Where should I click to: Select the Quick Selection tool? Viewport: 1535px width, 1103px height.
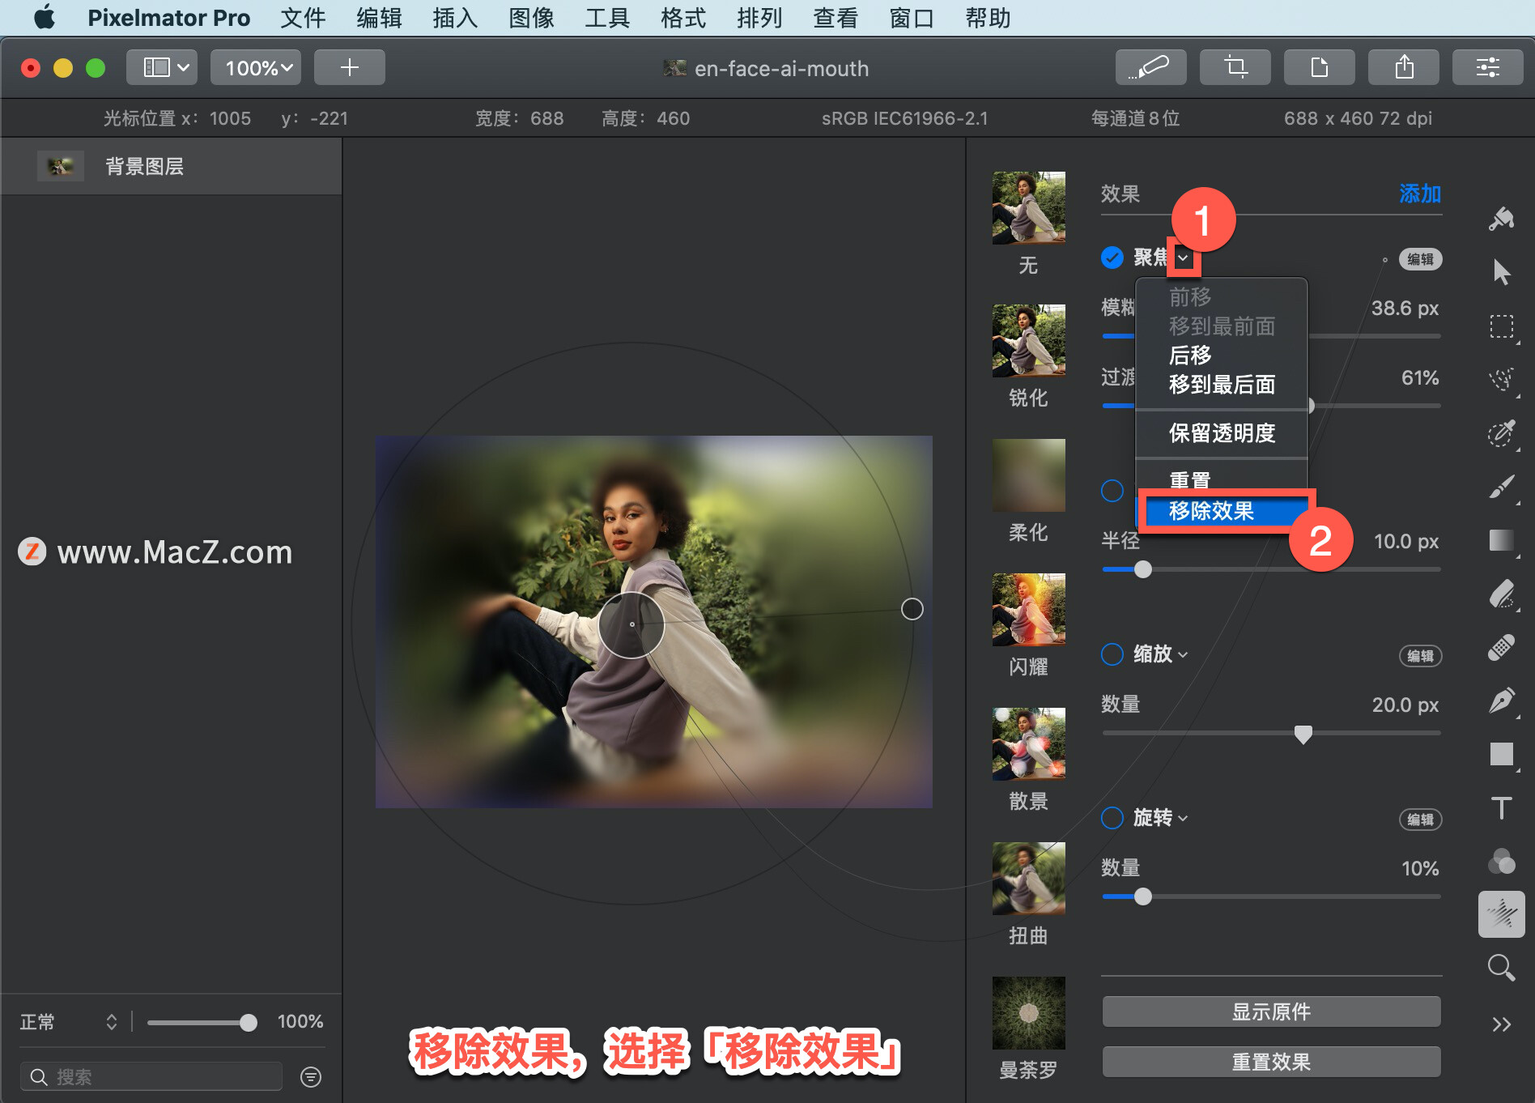1502,379
